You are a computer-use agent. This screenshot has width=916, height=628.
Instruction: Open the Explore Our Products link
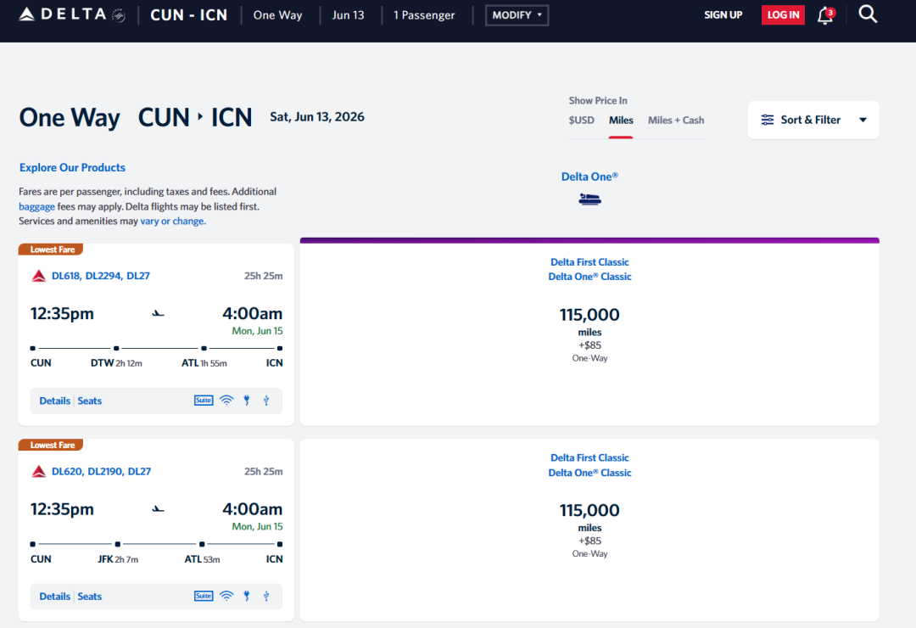72,167
